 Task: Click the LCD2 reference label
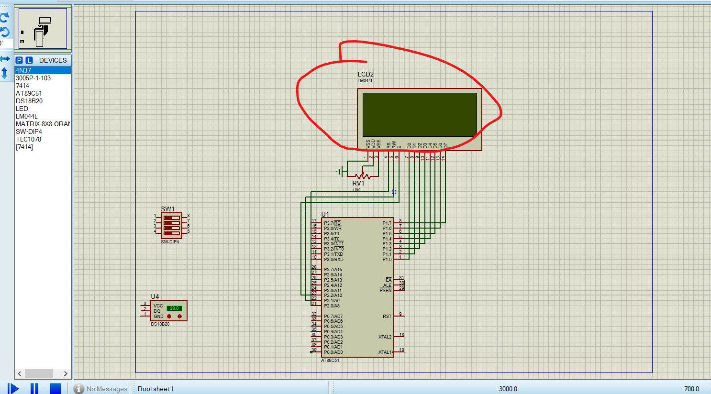coord(366,74)
